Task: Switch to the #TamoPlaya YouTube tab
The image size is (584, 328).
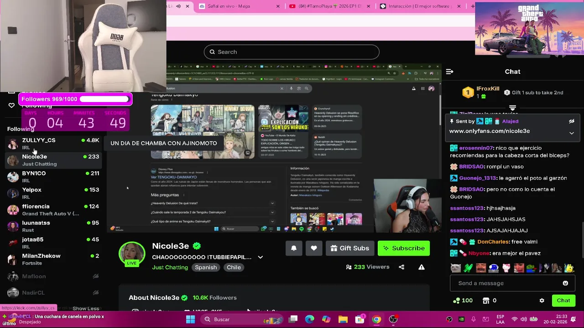Action: pyautogui.click(x=328, y=6)
